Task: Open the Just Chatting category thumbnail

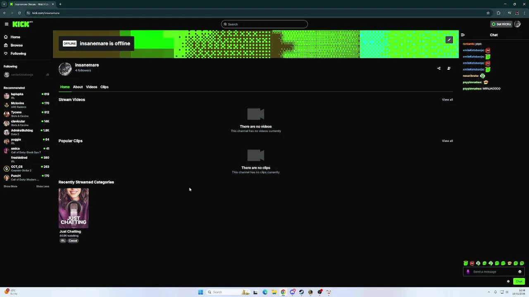Action: [74, 208]
